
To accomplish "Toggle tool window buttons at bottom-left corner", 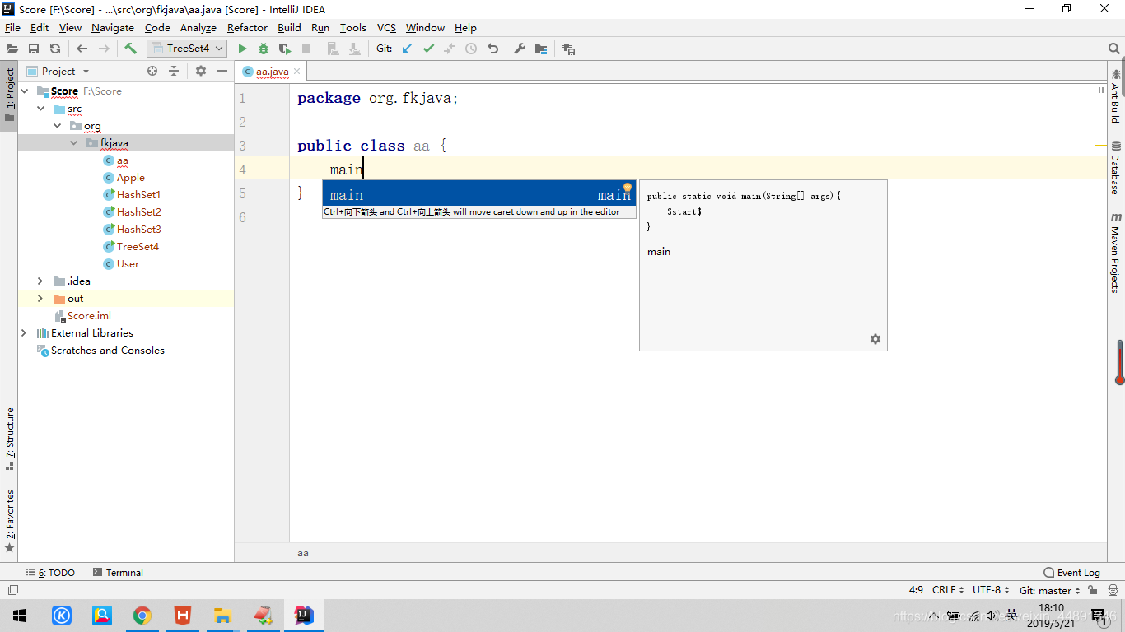I will (x=12, y=590).
